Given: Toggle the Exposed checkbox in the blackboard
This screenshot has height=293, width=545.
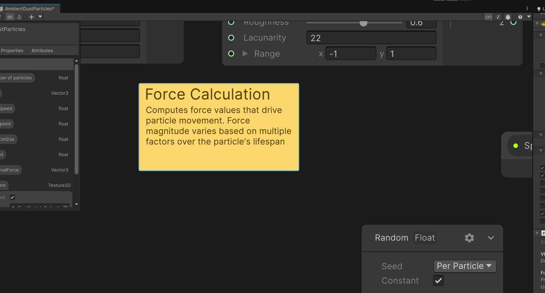Looking at the screenshot, I should pyautogui.click(x=12, y=197).
